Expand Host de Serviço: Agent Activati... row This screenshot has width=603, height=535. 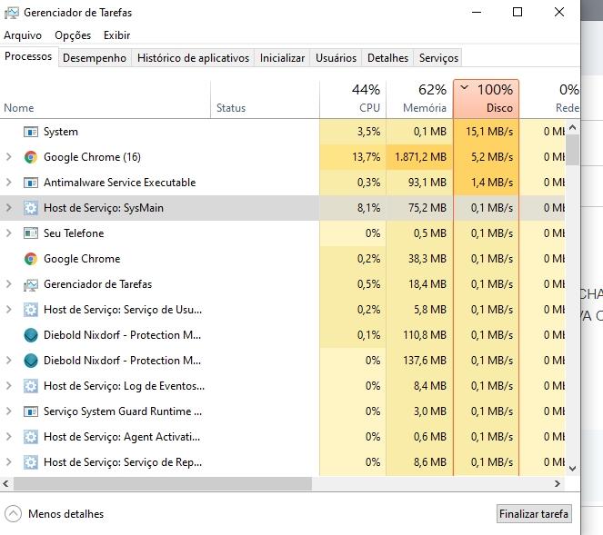pyautogui.click(x=8, y=436)
